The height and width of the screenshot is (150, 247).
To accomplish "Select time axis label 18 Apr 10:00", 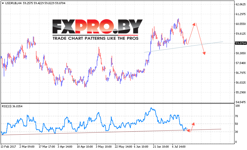I will point(85,147).
